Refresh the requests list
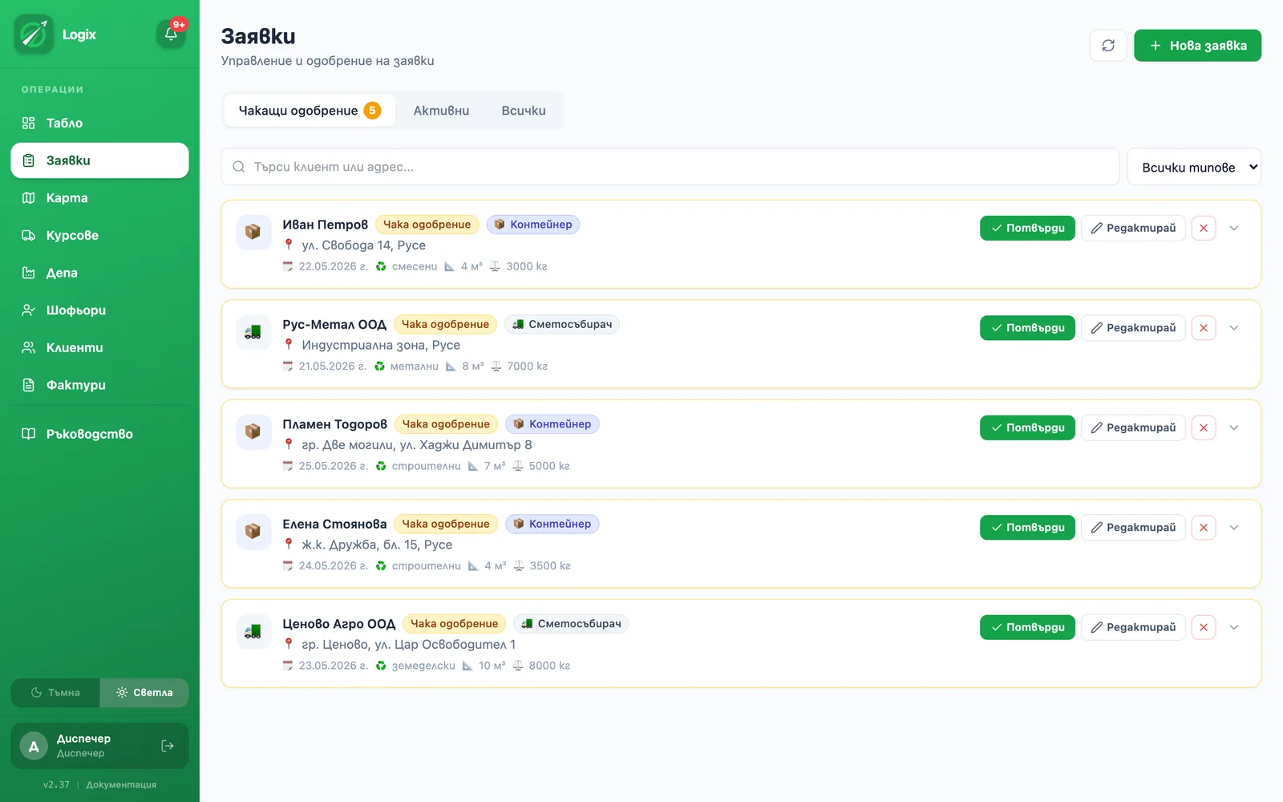 point(1108,46)
